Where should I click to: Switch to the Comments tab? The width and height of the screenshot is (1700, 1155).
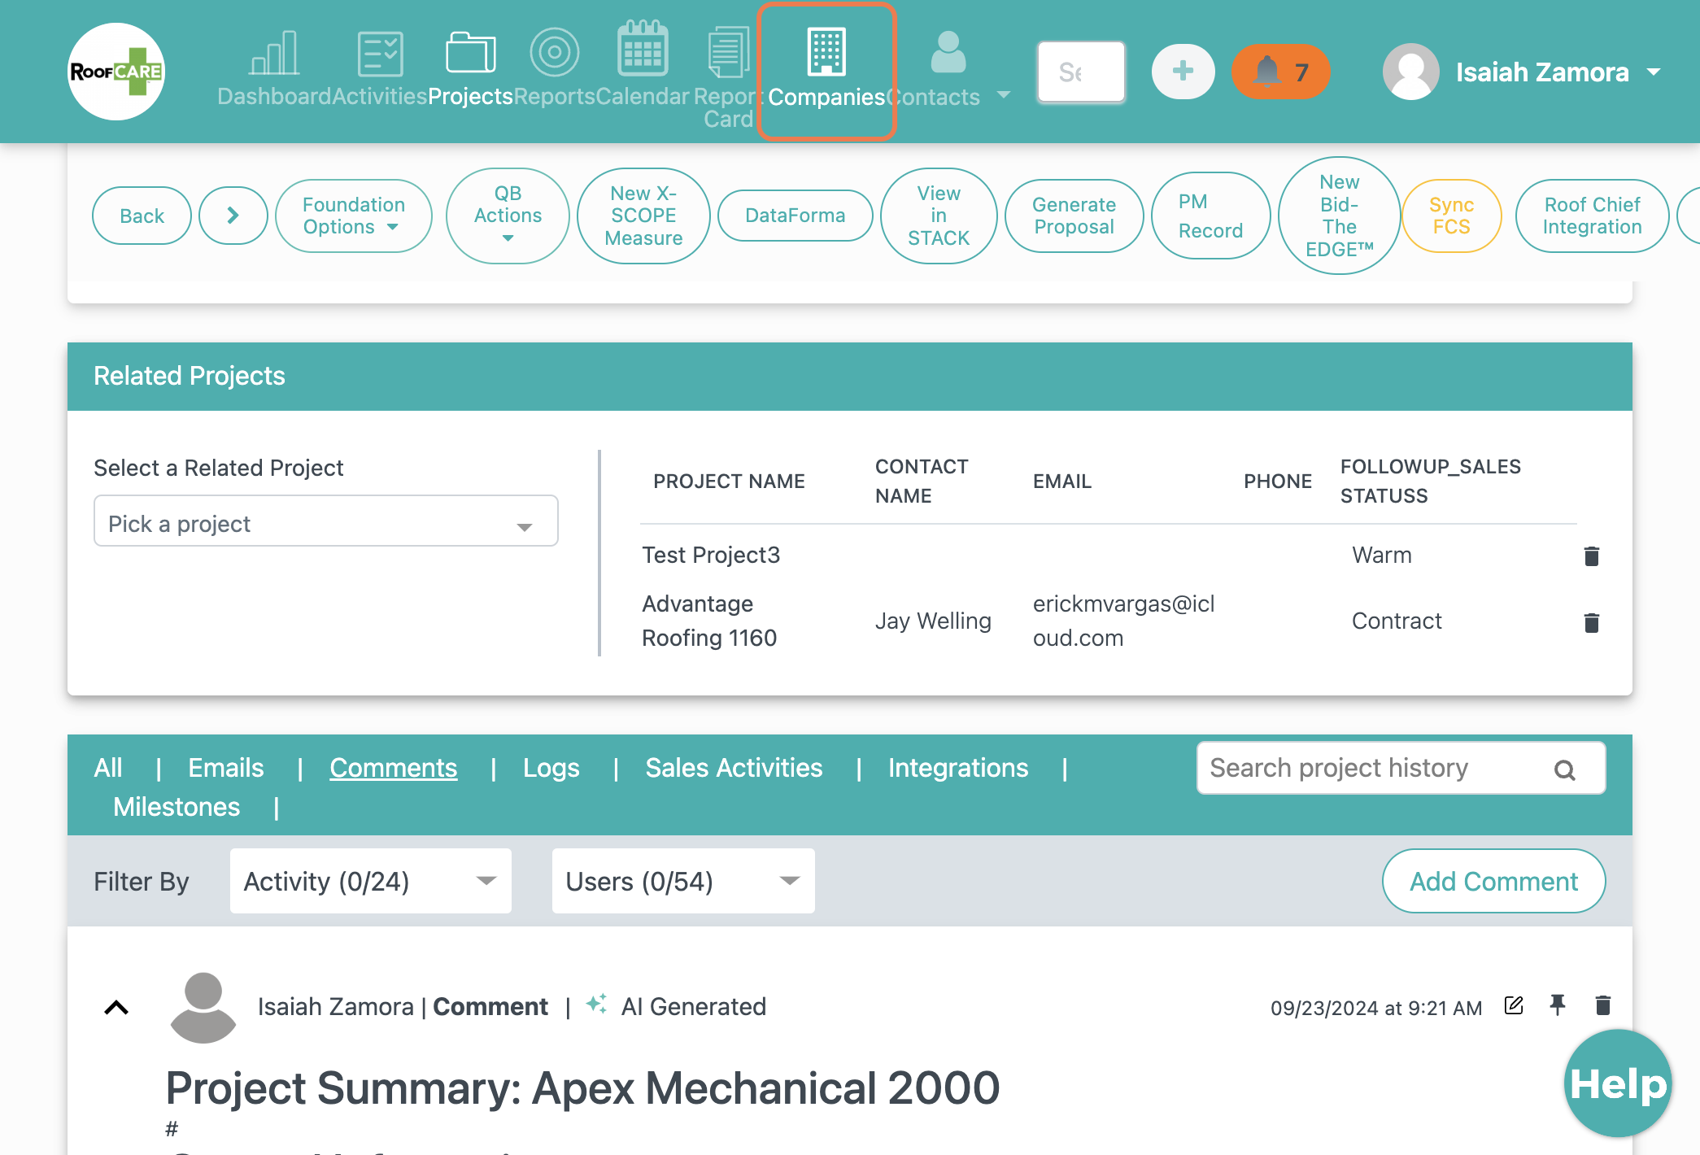click(394, 768)
